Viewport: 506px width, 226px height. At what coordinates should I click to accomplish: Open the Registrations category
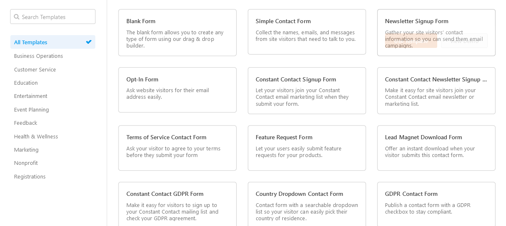pos(30,176)
